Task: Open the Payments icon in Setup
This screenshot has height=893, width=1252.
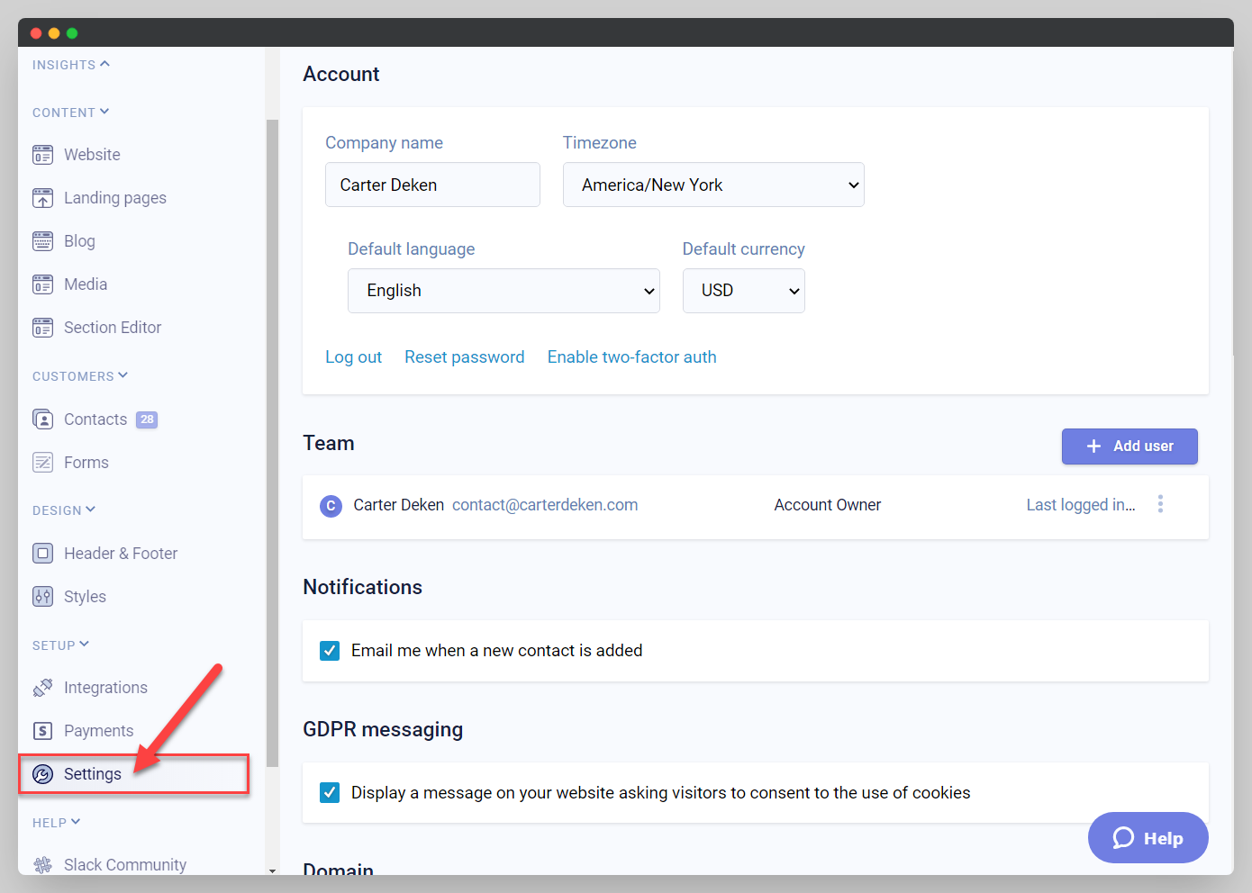Action: pos(42,731)
